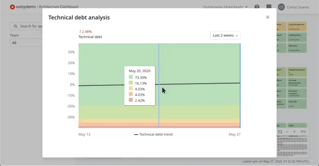Click the fit-to-screen map icon
The image size is (319, 166).
click(x=280, y=132)
